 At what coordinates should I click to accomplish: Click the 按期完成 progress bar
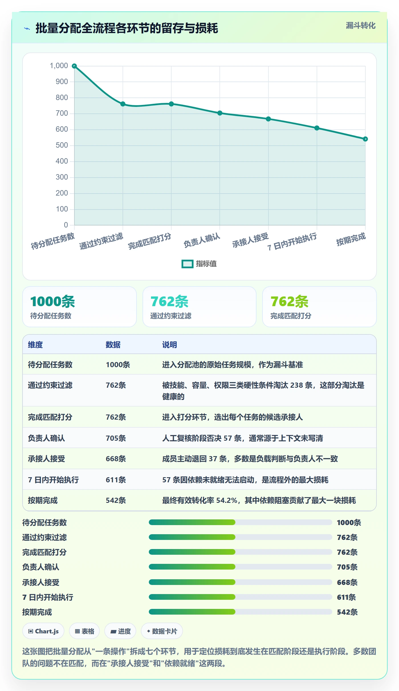(241, 612)
